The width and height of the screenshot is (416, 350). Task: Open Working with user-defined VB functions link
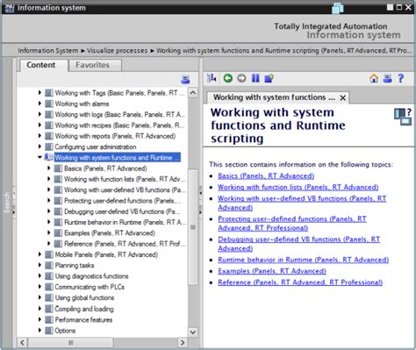tap(302, 203)
